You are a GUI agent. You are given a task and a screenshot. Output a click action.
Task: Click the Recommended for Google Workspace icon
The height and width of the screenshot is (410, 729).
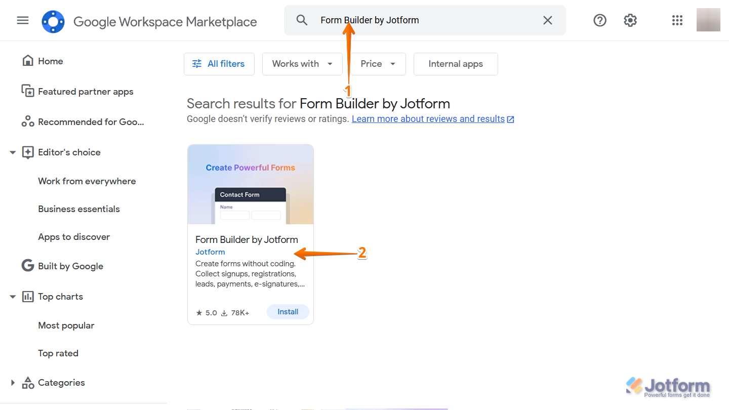[28, 121]
